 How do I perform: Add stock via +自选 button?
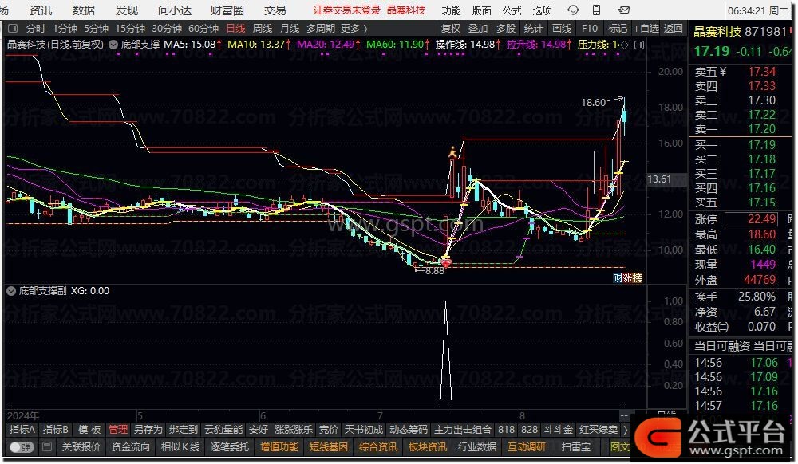[646, 29]
